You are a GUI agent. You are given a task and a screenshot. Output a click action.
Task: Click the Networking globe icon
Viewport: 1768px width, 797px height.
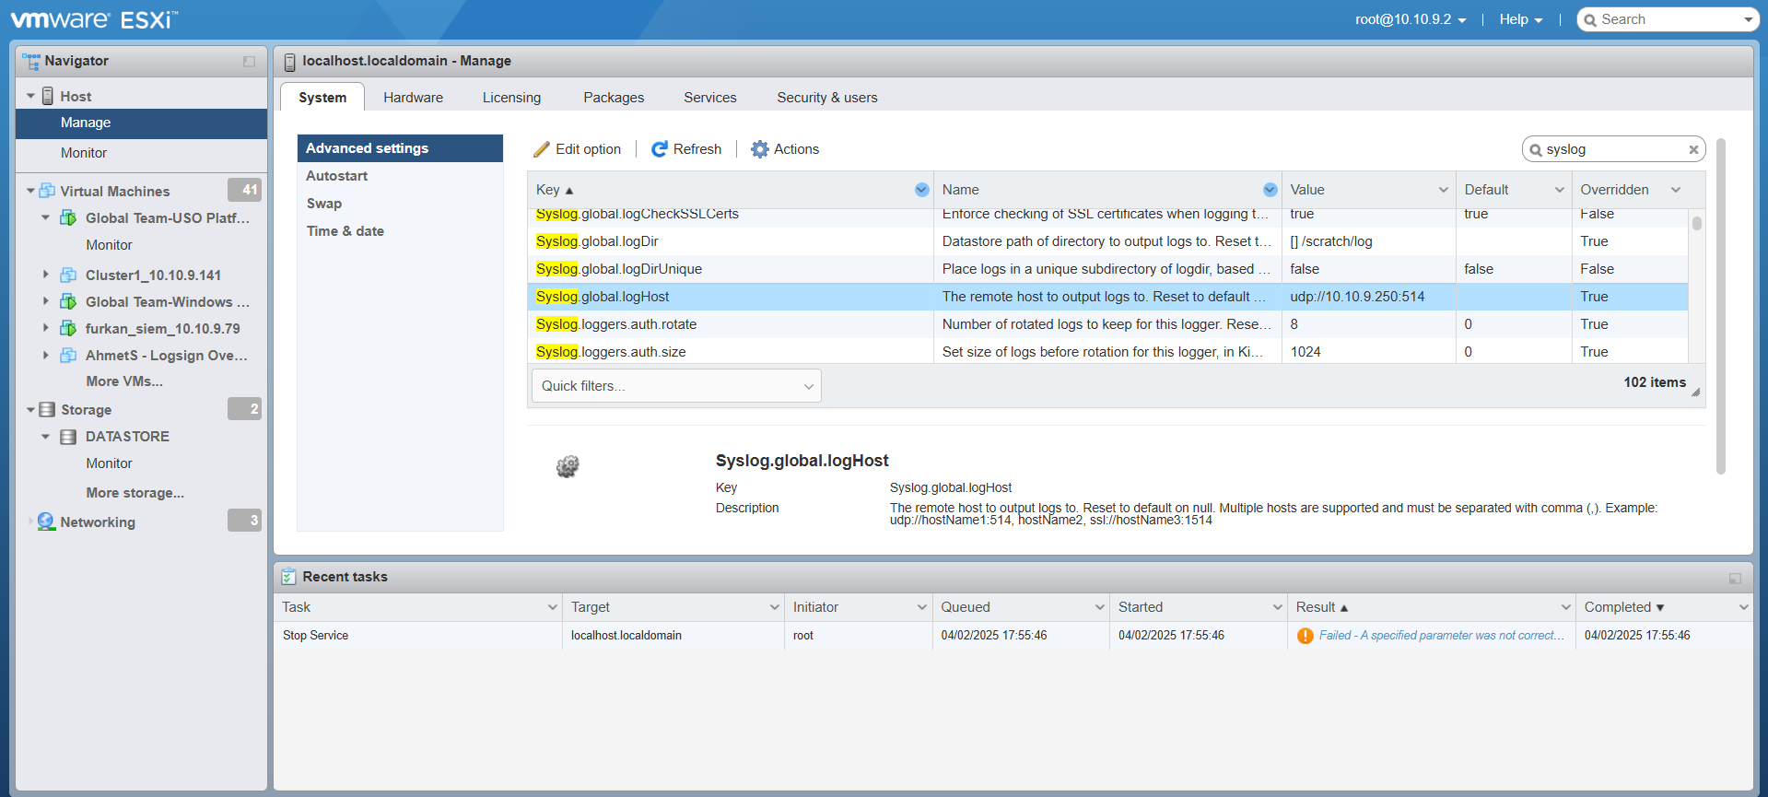(46, 522)
